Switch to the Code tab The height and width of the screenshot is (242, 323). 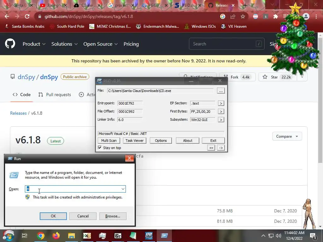pos(22,95)
